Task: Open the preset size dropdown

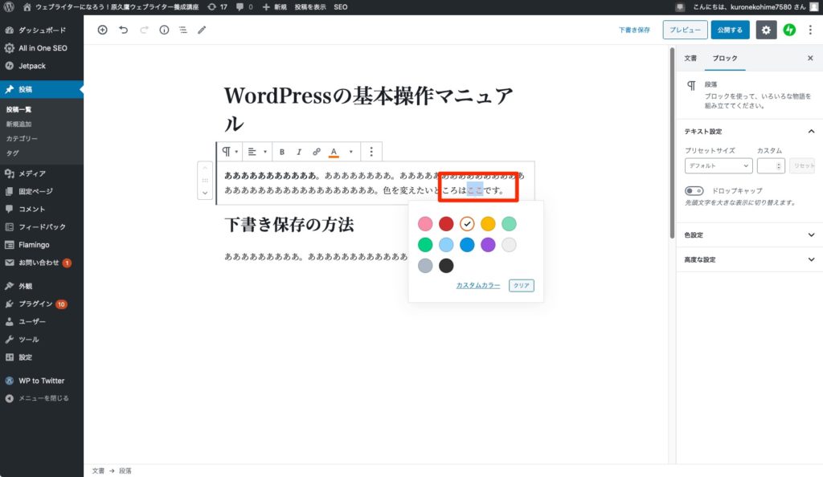Action: point(719,165)
